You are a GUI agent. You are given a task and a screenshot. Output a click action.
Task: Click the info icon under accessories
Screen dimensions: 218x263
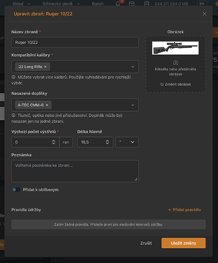[13, 115]
